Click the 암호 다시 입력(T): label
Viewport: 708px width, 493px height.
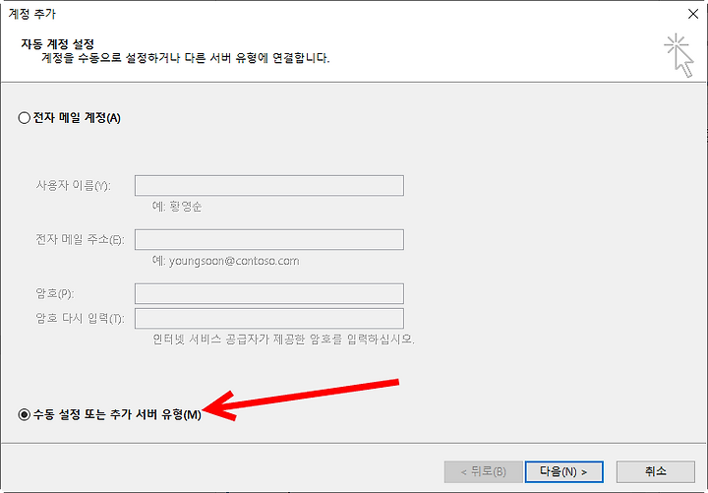pyautogui.click(x=80, y=319)
